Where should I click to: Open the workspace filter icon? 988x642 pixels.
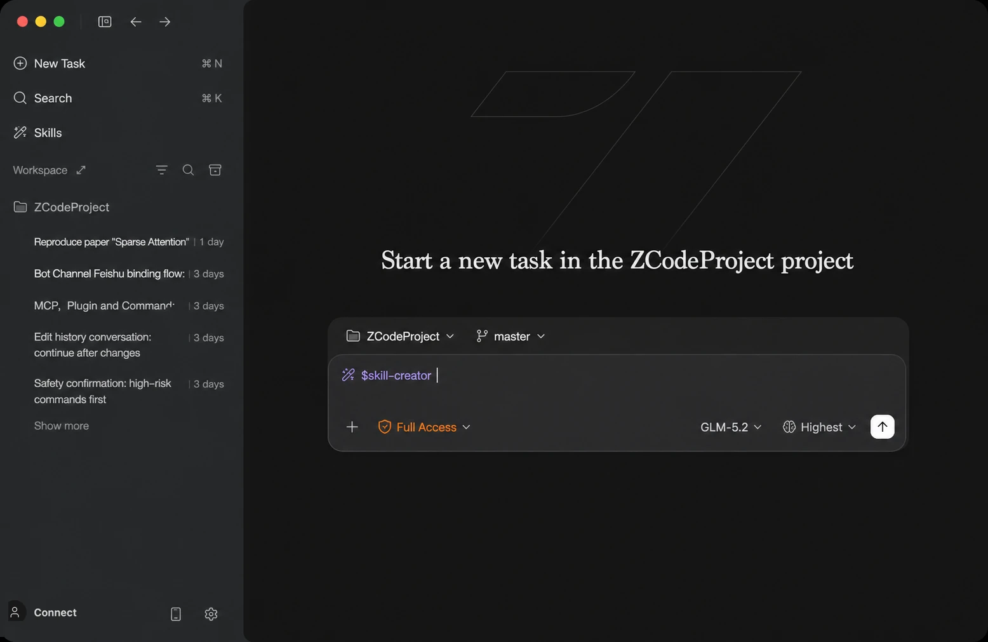[x=162, y=170]
